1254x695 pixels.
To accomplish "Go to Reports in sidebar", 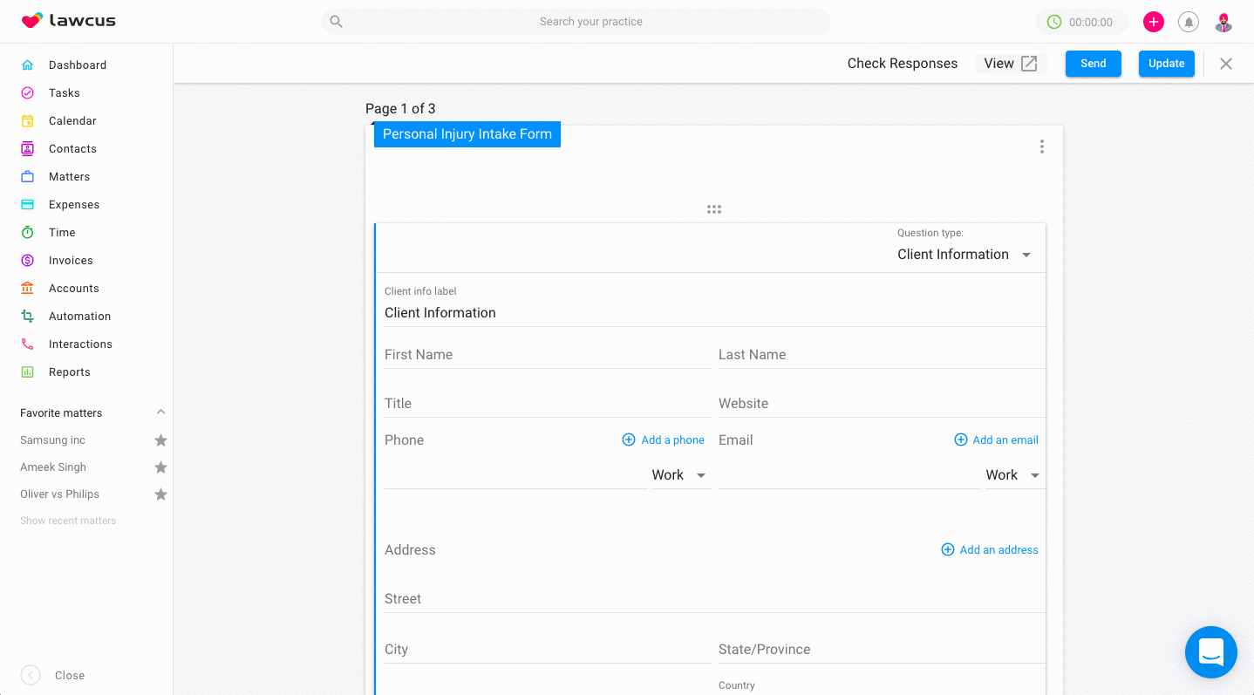I will click(70, 371).
